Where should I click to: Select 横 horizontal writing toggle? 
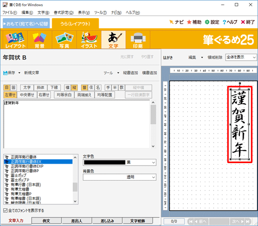68,88
